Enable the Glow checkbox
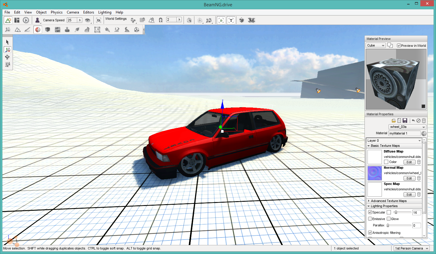This screenshot has width=436, height=254. click(389, 219)
